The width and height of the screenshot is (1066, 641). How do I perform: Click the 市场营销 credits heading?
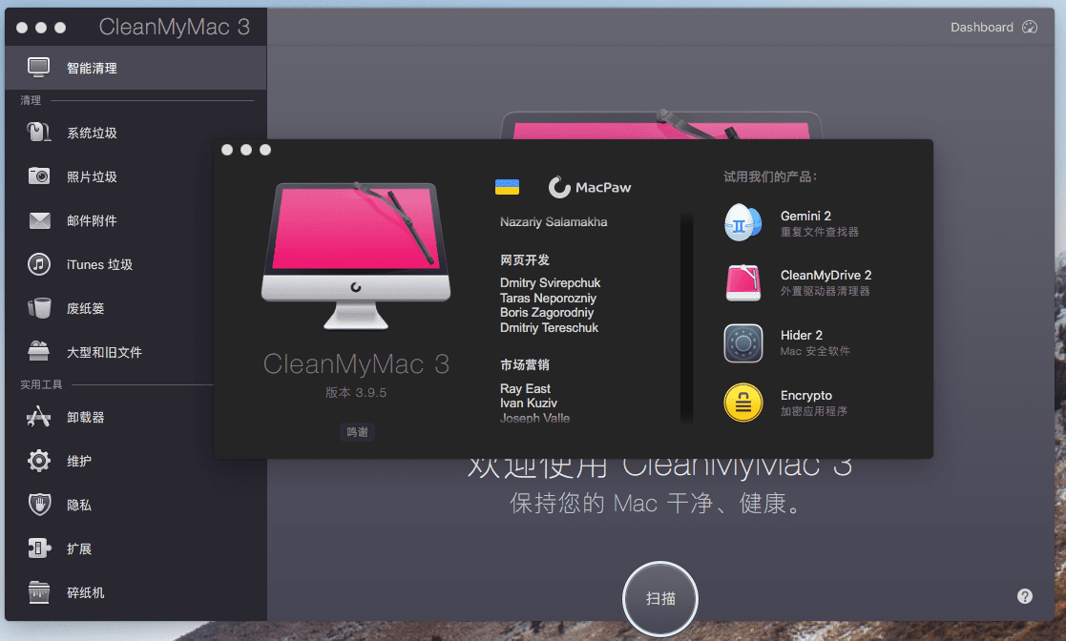(524, 365)
